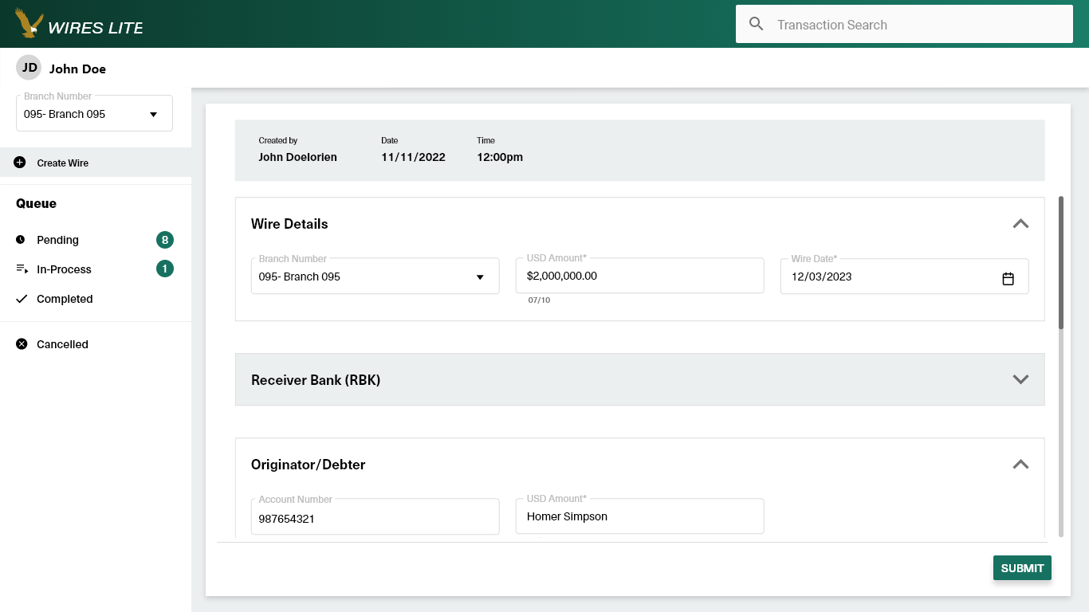Click the Submit button
Image resolution: width=1089 pixels, height=612 pixels.
tap(1022, 568)
